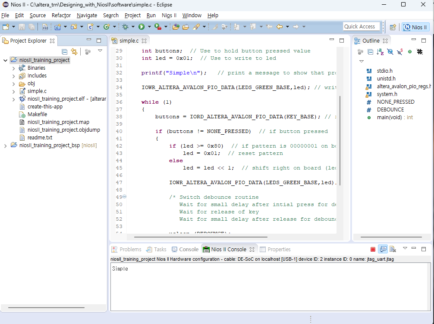Click the New class green C icon

[x=107, y=27]
